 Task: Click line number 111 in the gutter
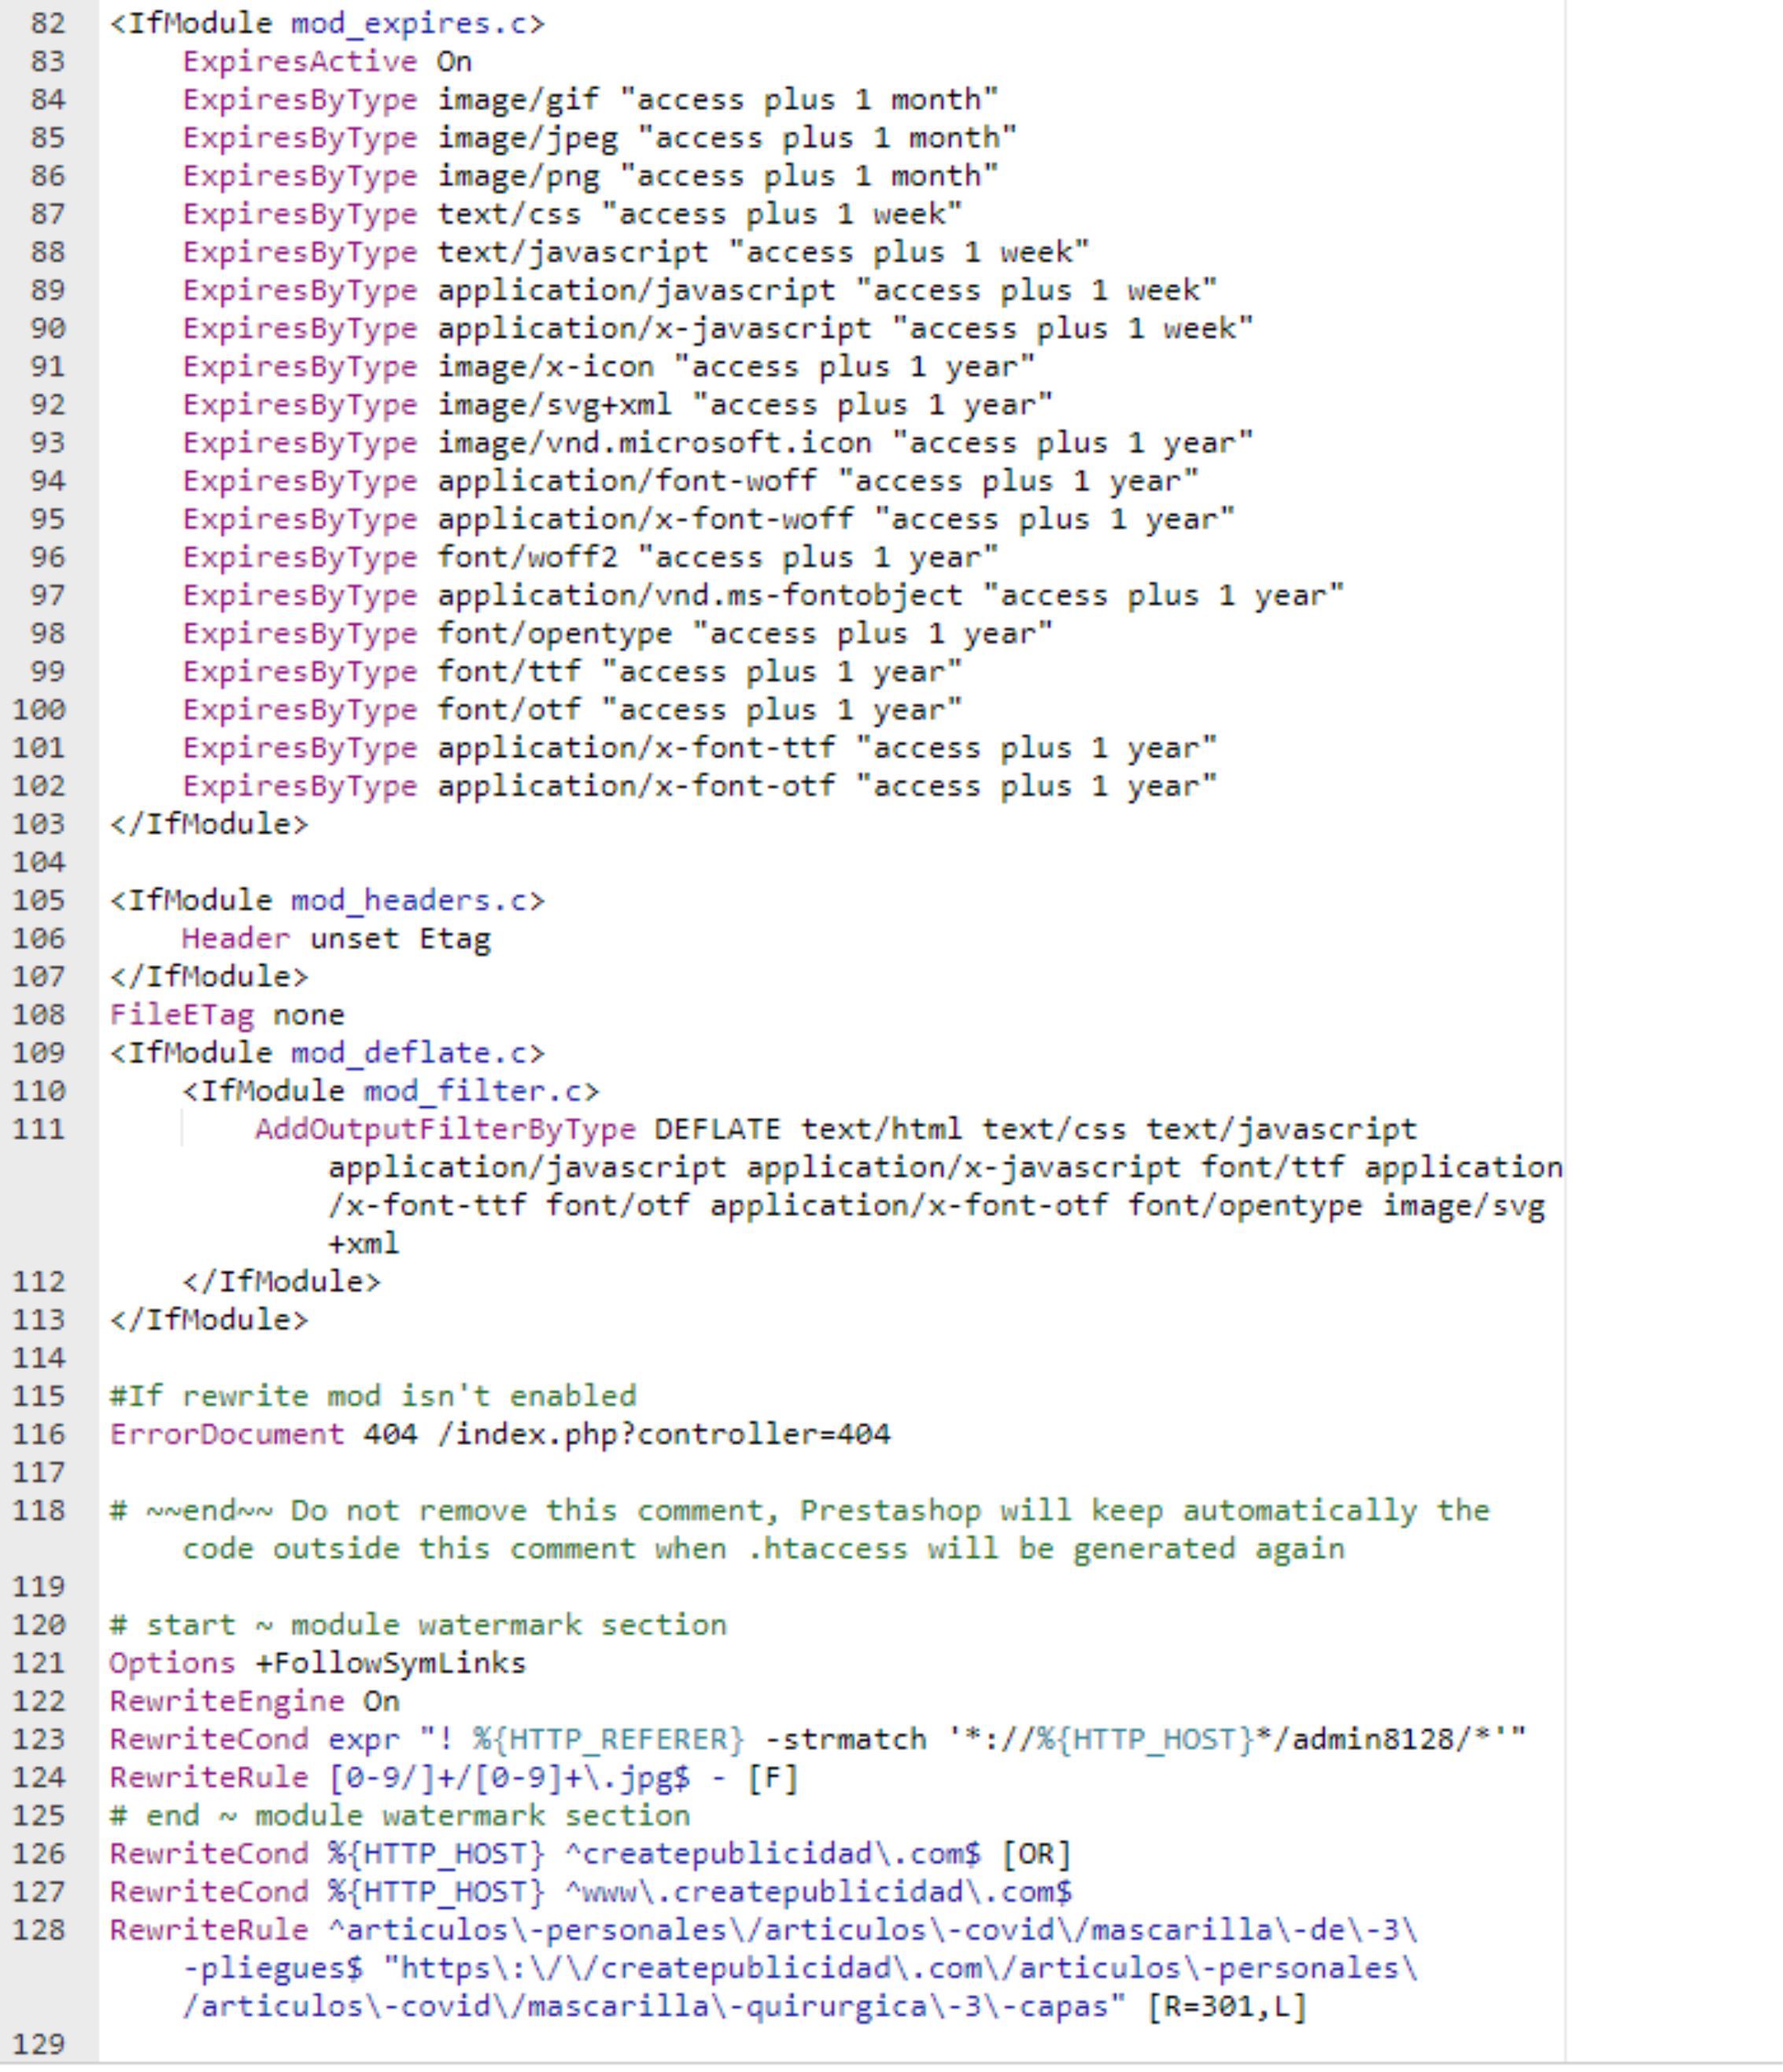[x=38, y=1130]
